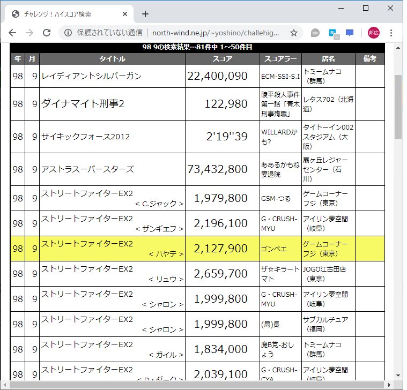Click the horizontal scrollbar right arrow
Viewport: 407px width, 390px height.
point(389,385)
